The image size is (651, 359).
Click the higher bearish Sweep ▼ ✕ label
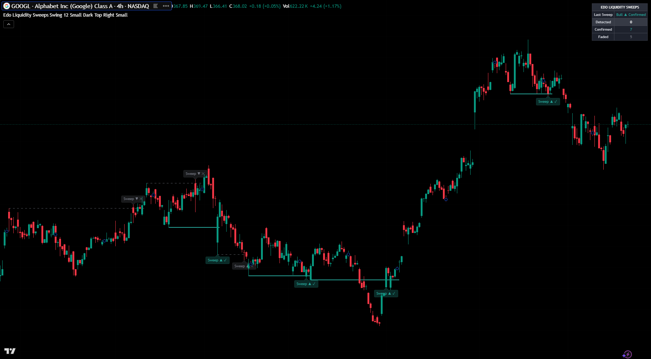pyautogui.click(x=195, y=174)
